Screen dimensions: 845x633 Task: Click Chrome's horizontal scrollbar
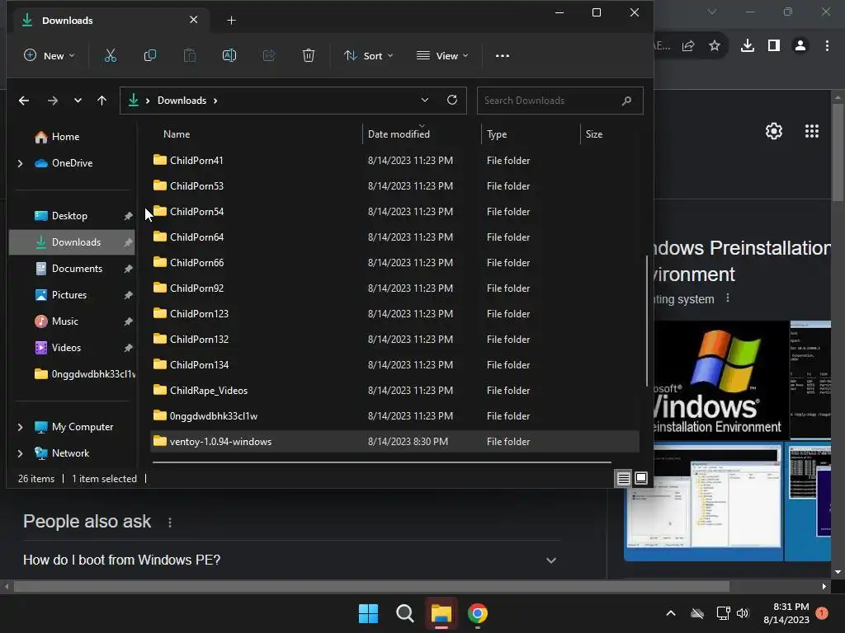371,586
